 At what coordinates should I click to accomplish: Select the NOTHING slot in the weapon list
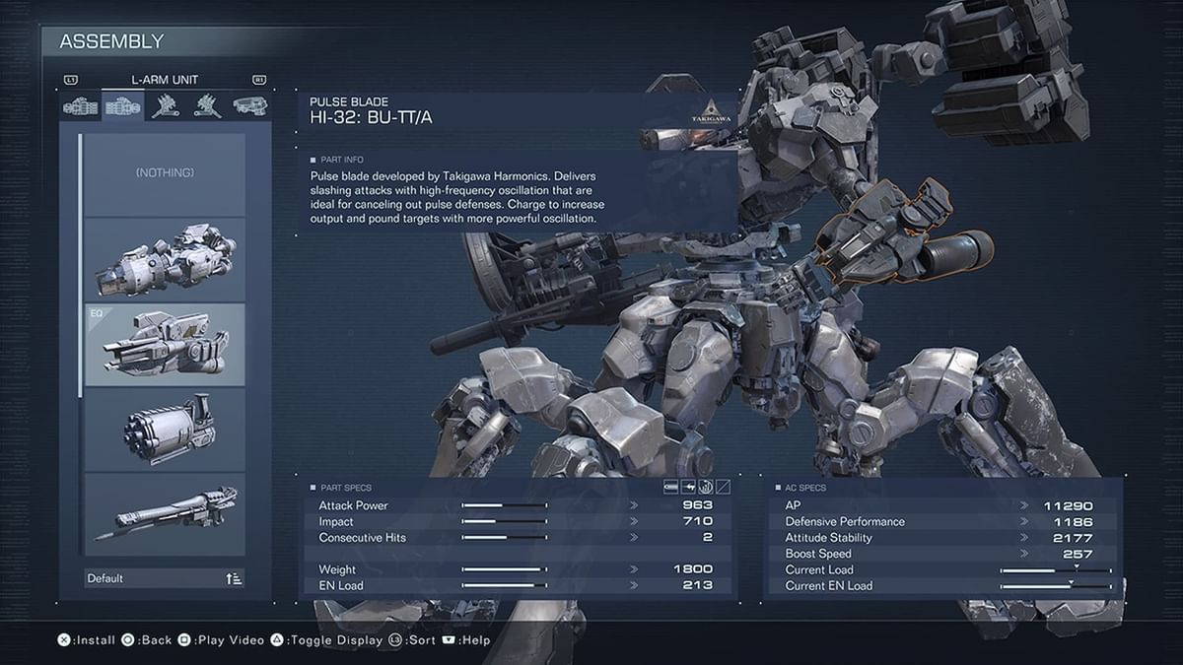[163, 171]
